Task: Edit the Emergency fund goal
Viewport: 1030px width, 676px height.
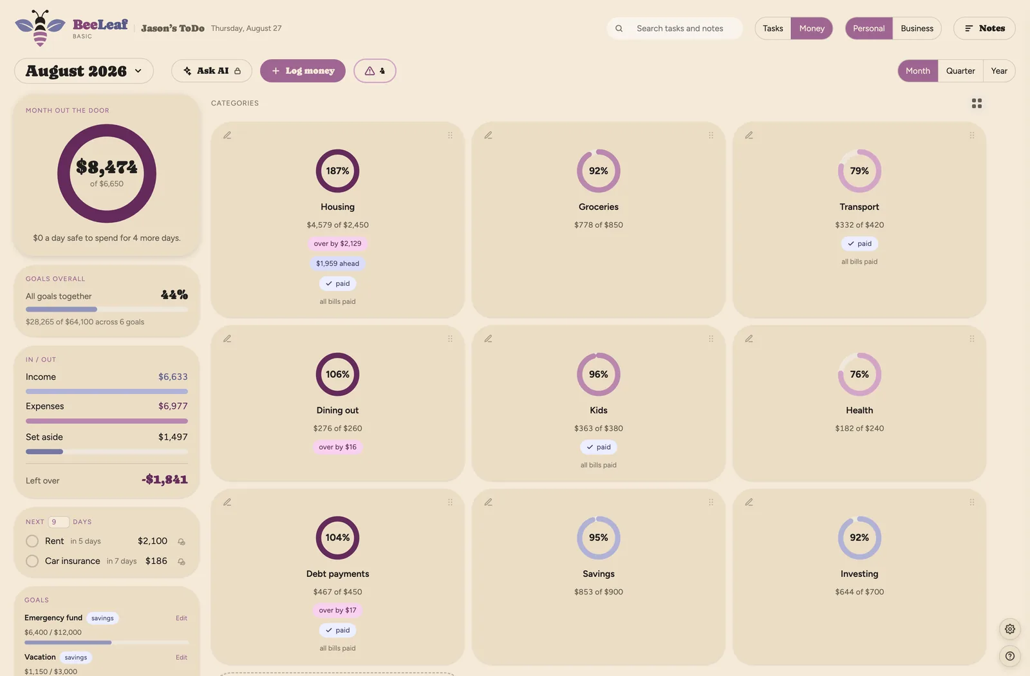Action: click(182, 618)
